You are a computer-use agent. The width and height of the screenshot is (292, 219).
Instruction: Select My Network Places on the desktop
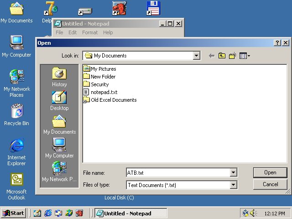[17, 83]
